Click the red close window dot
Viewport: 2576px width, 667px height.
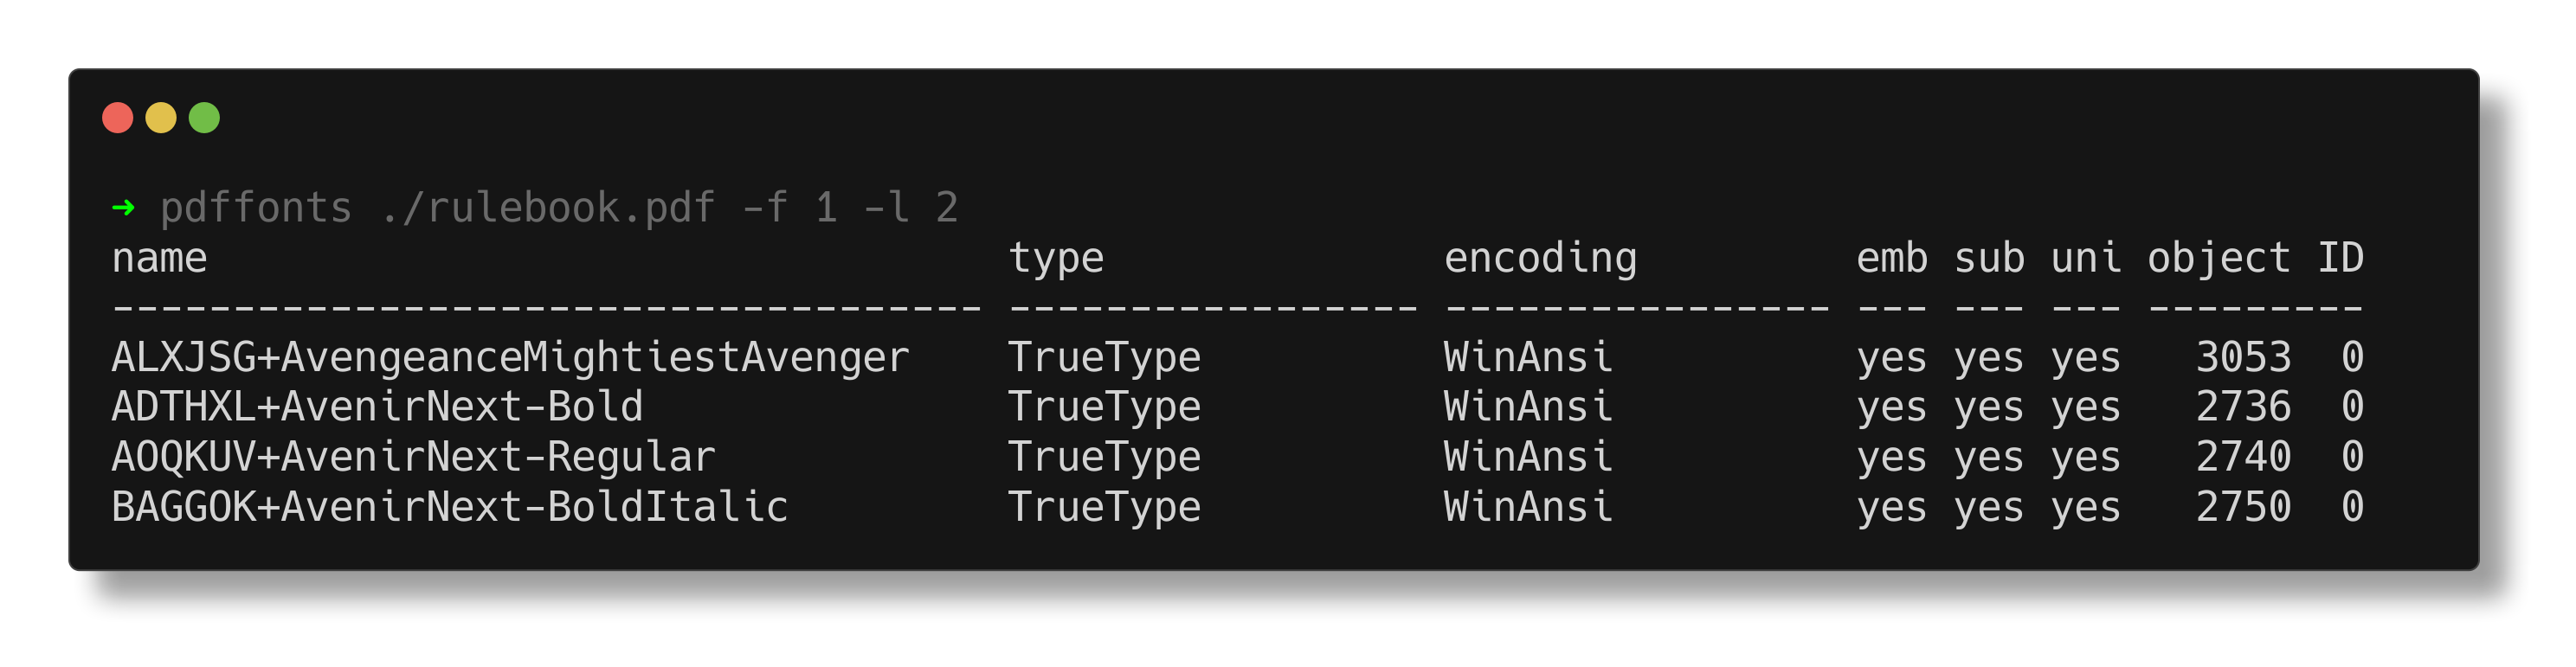[118, 118]
